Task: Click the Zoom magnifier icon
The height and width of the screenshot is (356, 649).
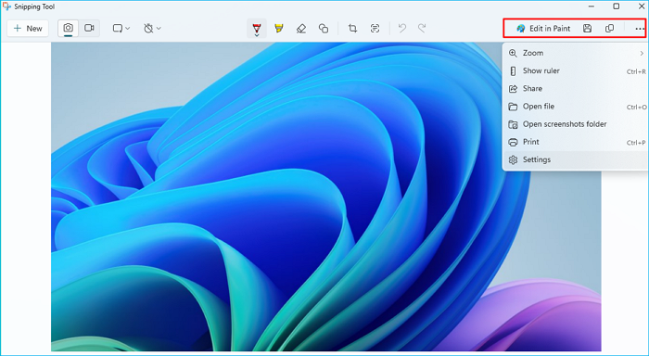Action: [513, 53]
